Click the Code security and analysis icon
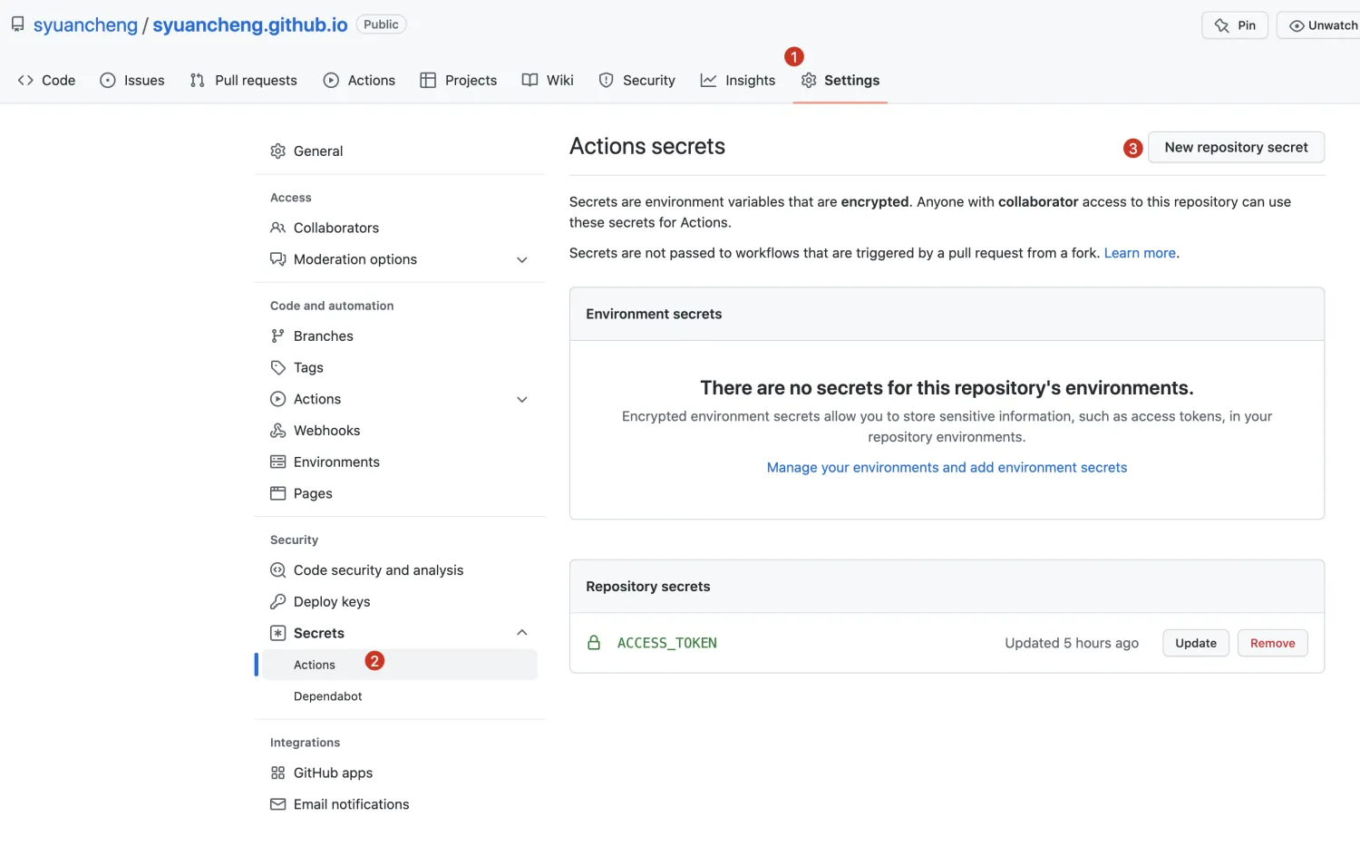The image size is (1360, 846). click(x=277, y=570)
